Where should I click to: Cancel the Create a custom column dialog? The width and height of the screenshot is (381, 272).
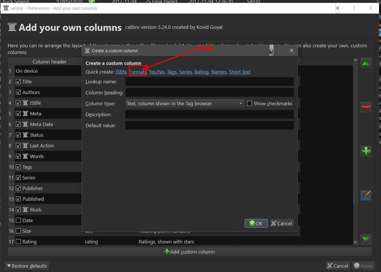pyautogui.click(x=282, y=223)
